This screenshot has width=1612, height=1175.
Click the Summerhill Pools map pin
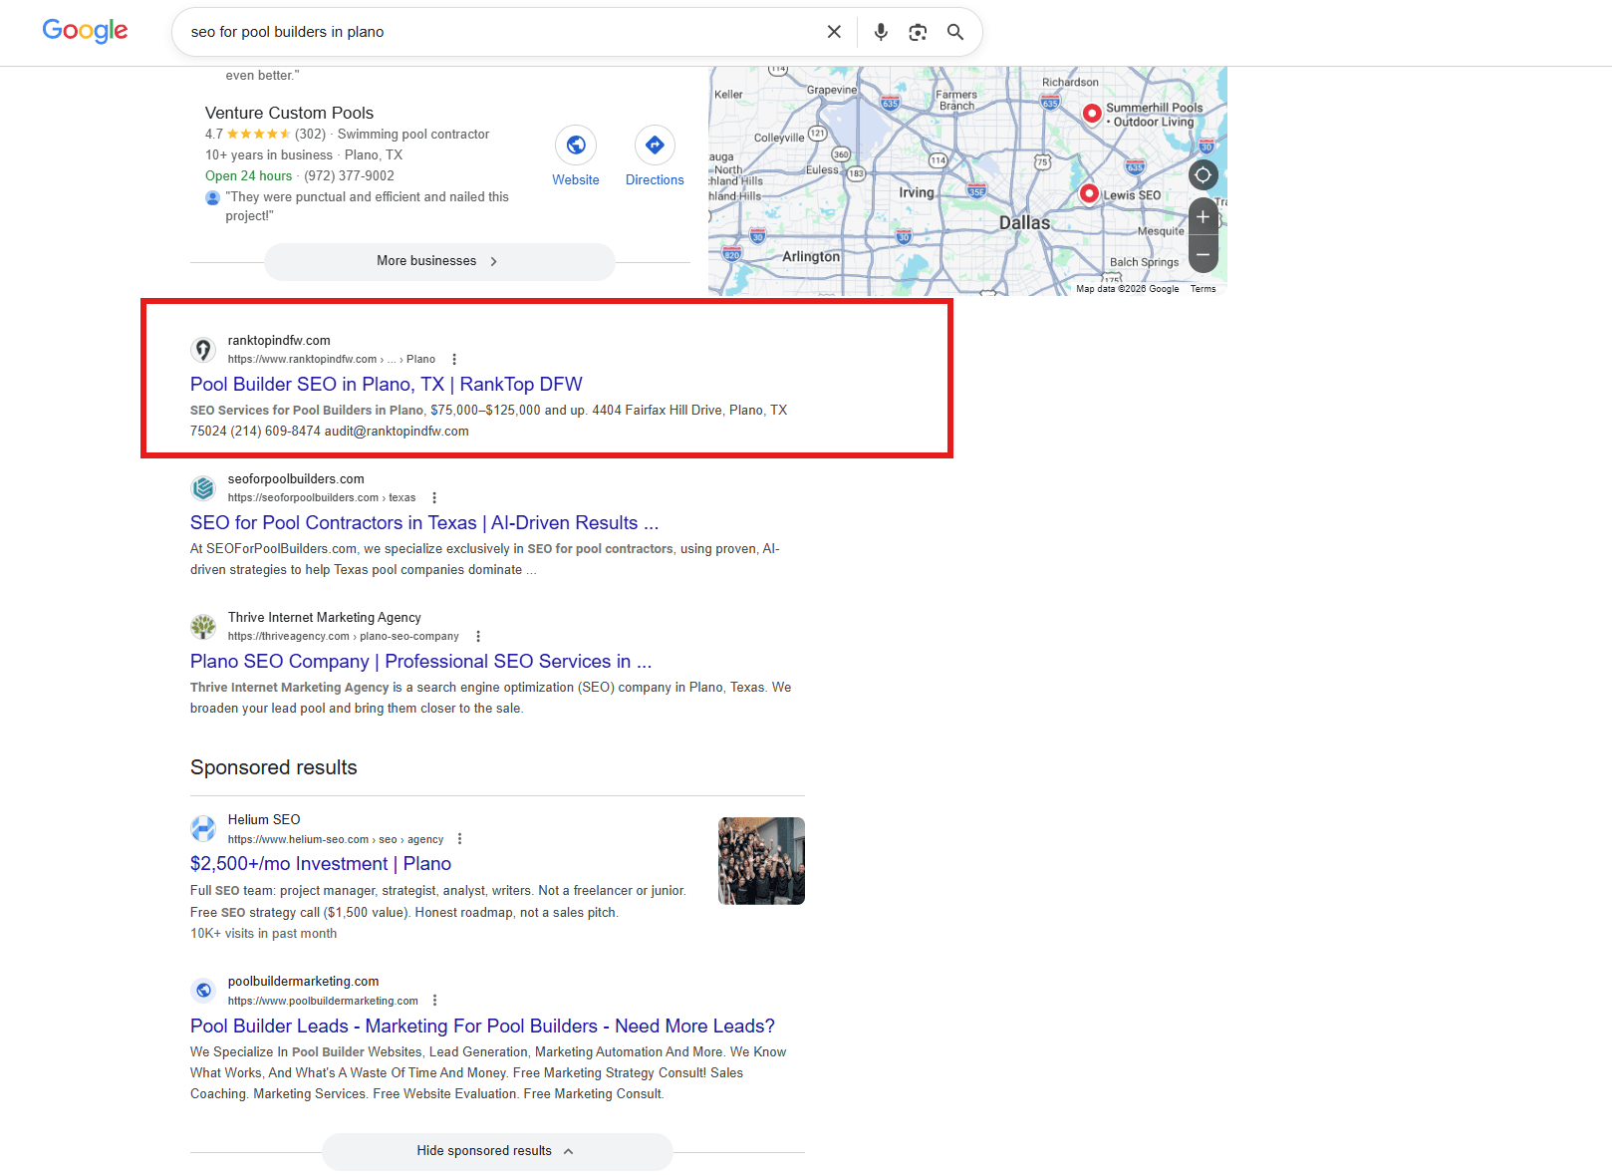(x=1092, y=114)
